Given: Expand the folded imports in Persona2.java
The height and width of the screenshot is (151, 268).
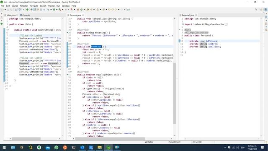Looking at the screenshot, I should (x=183, y=24).
